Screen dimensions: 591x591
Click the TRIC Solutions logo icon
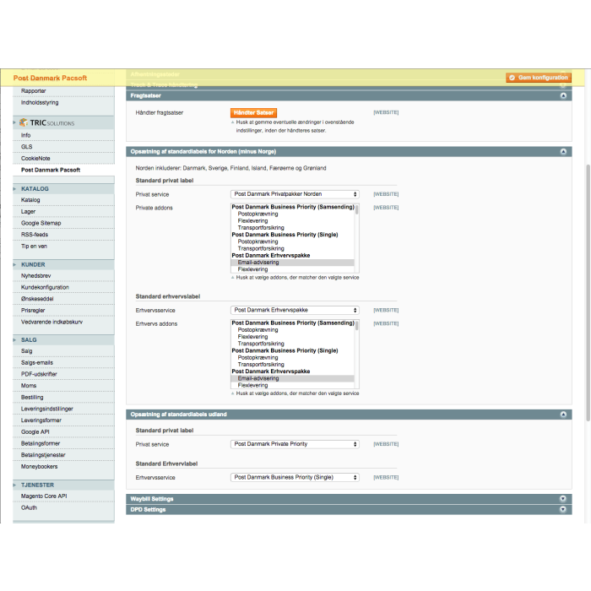pyautogui.click(x=24, y=122)
